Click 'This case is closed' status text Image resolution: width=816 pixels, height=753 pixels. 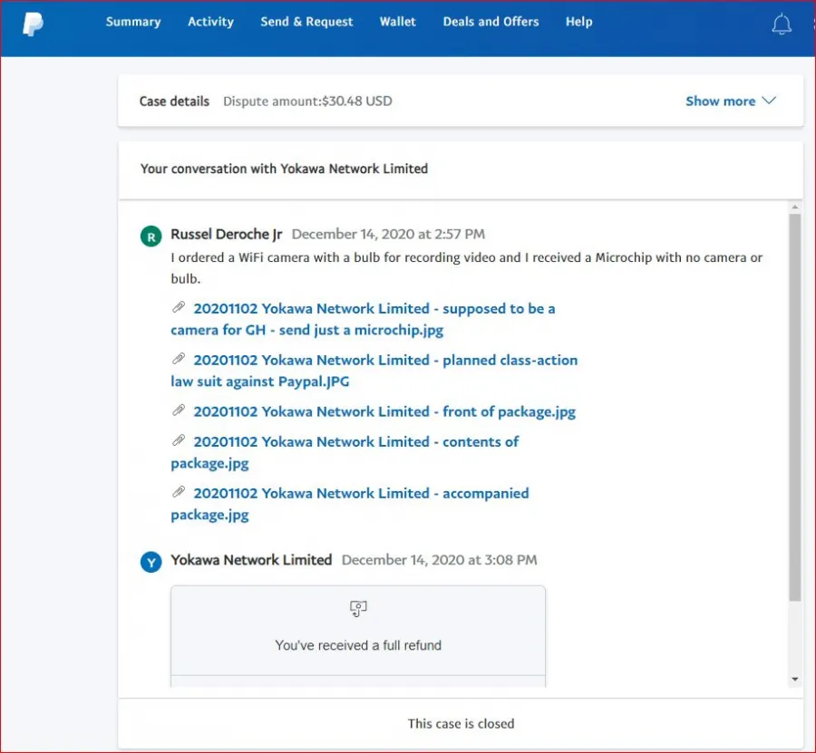point(461,723)
